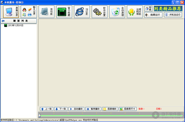Click the playback slider thumb
The width and height of the screenshot is (185, 122).
(x=40, y=116)
